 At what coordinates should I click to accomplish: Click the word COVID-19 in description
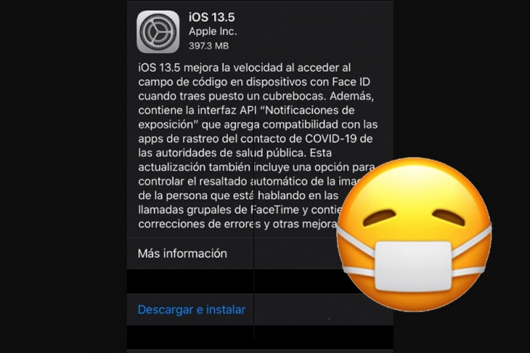tap(331, 138)
